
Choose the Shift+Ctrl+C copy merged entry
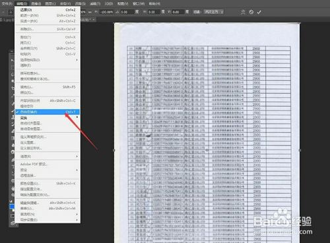point(48,48)
